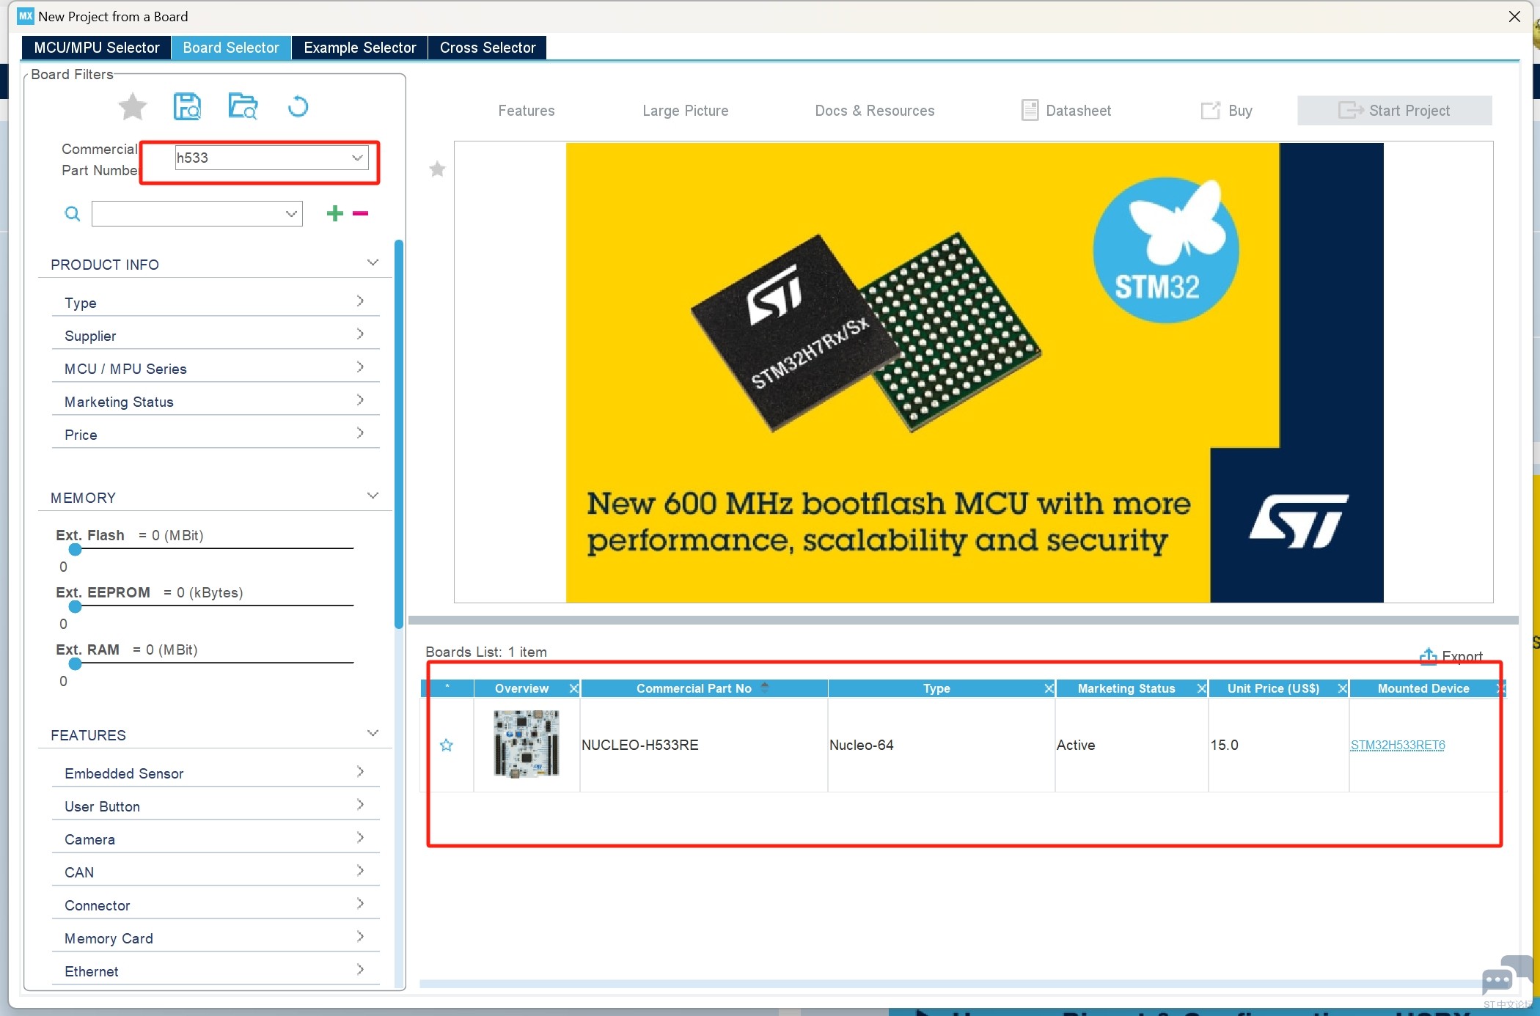Show favorite boards with the star filter
This screenshot has width=1540, height=1016.
coord(133,107)
